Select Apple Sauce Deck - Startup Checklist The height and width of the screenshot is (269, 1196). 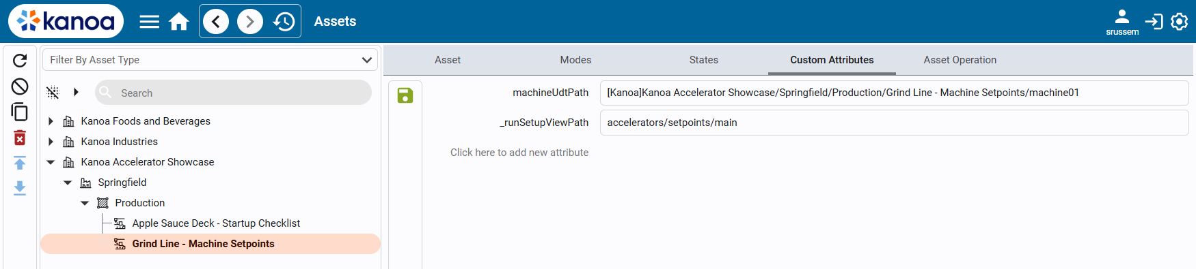pyautogui.click(x=216, y=223)
